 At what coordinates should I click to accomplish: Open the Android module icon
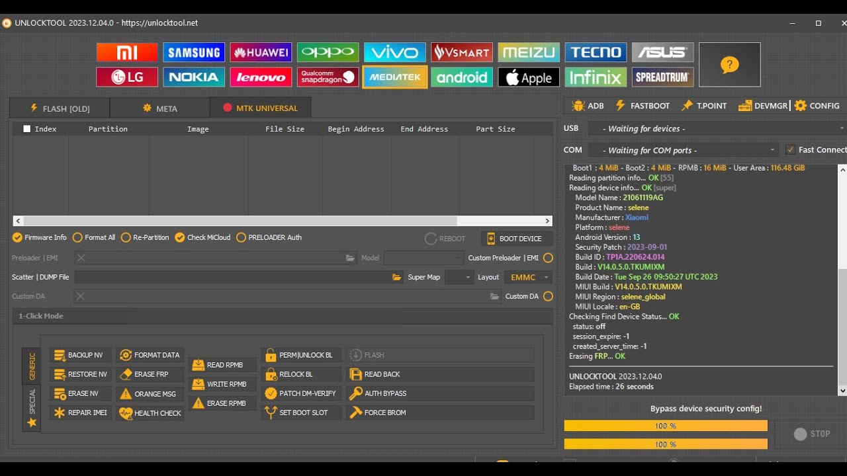pos(462,77)
